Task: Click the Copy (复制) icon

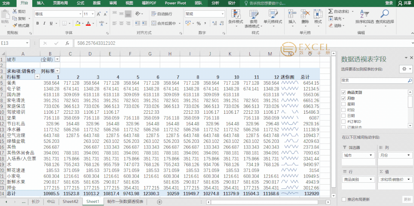Action: tap(15, 18)
